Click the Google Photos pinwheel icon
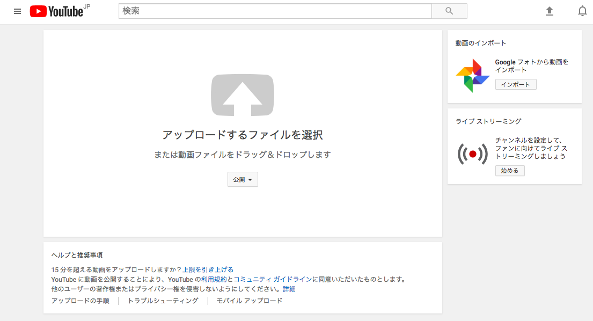593x321 pixels. [x=472, y=75]
